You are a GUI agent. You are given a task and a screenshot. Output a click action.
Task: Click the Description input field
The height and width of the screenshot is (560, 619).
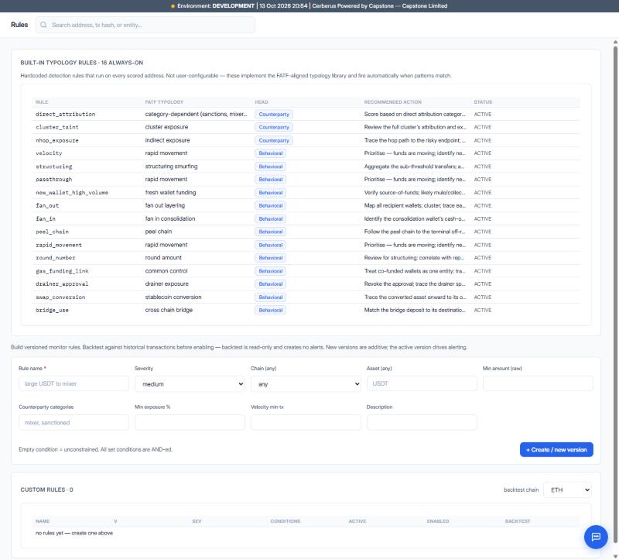[422, 422]
